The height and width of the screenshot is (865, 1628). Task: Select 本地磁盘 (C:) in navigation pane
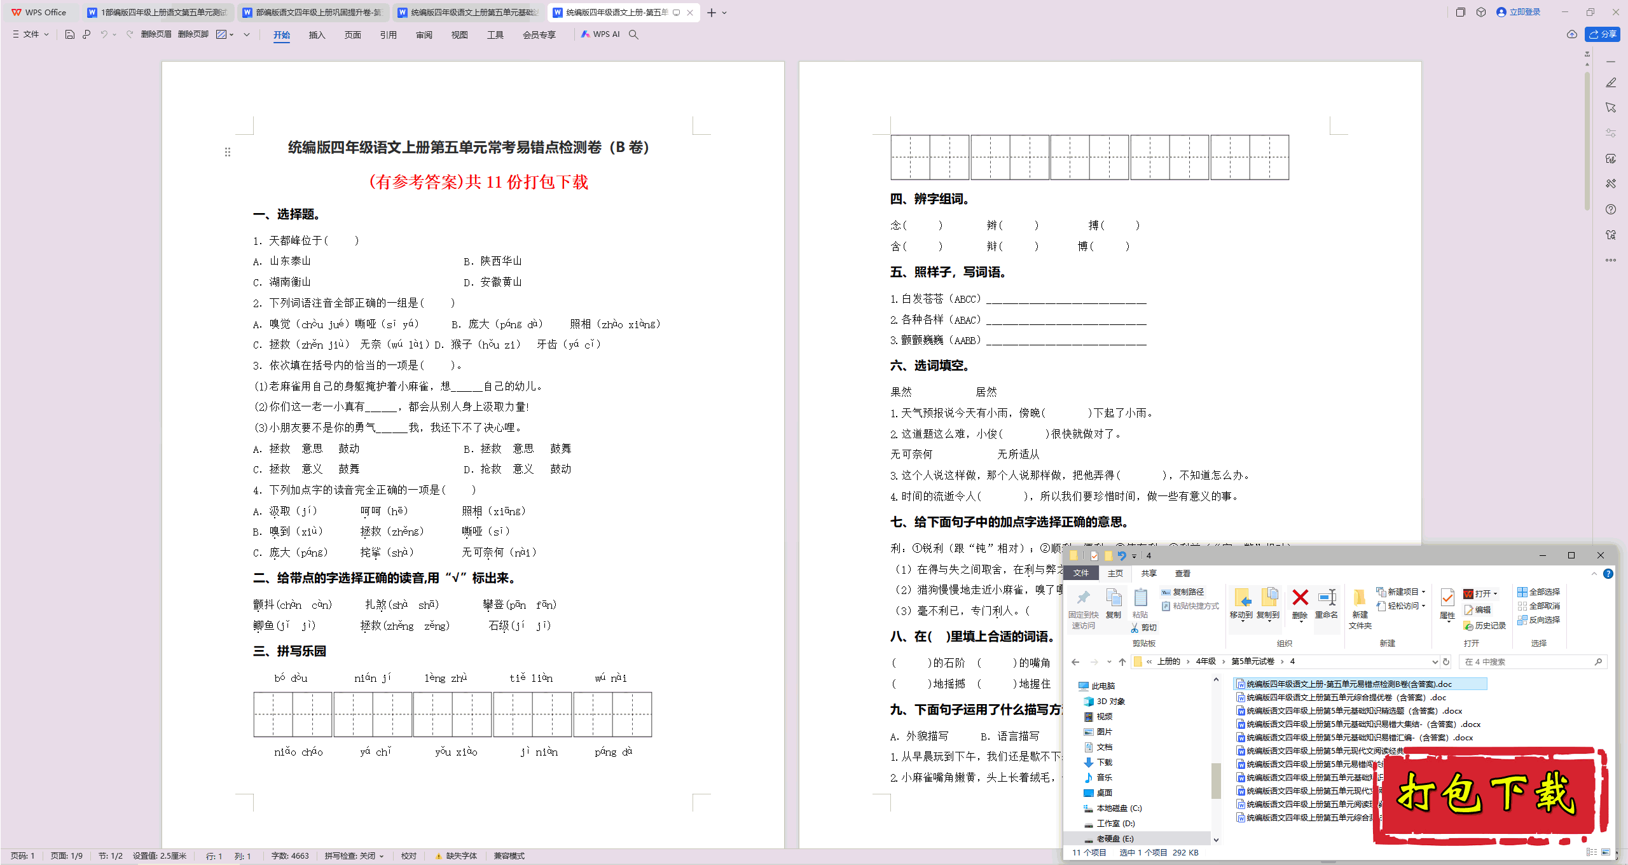(1112, 808)
